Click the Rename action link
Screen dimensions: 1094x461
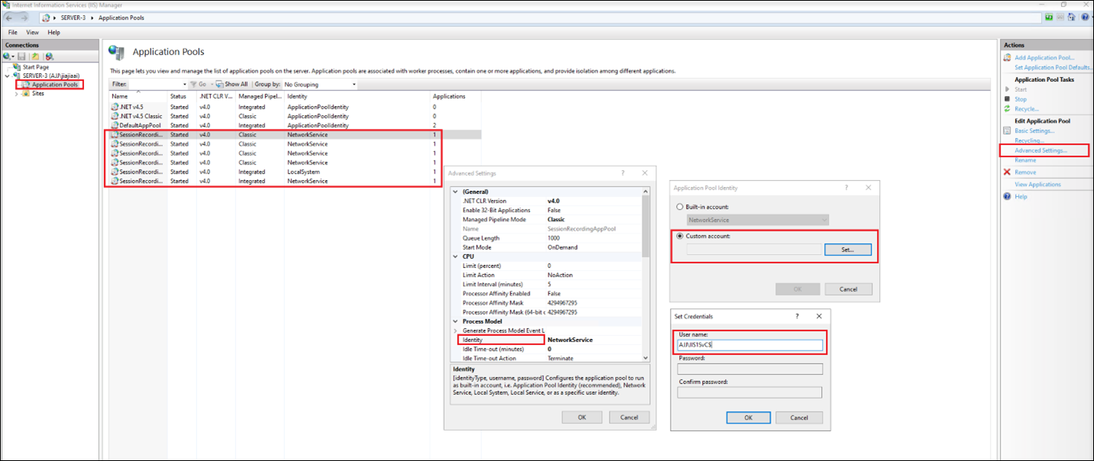(x=1025, y=160)
